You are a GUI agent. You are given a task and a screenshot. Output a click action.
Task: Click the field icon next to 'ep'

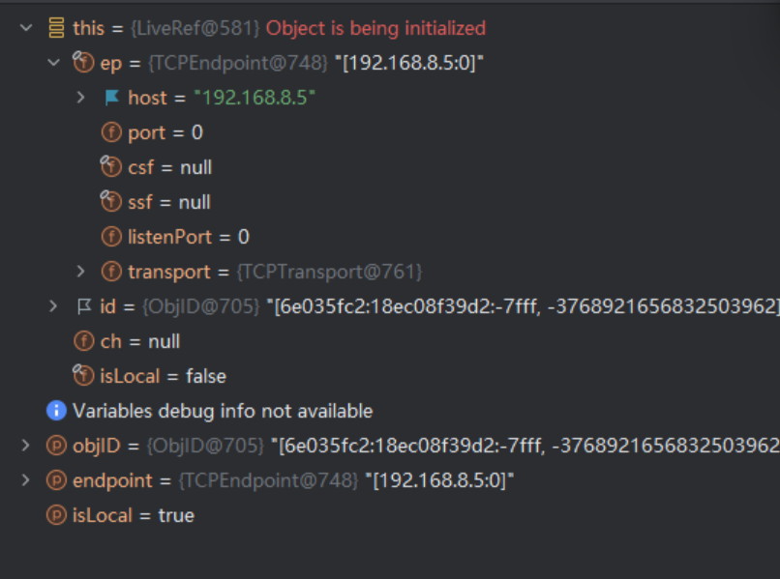click(84, 63)
